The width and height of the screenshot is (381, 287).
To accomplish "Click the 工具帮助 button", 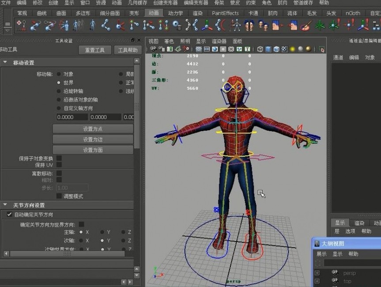I will pos(128,50).
